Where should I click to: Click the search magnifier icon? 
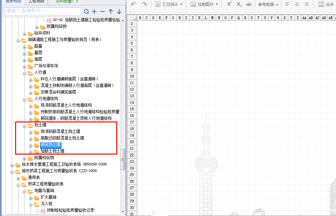point(86,12)
